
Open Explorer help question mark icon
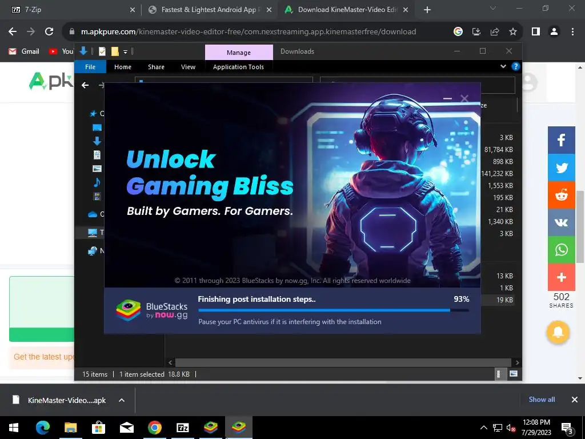coord(516,66)
